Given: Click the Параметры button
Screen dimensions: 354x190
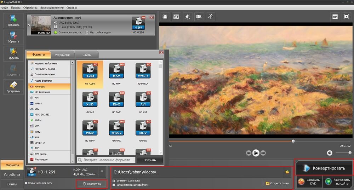Looking at the screenshot, I should [x=91, y=184].
